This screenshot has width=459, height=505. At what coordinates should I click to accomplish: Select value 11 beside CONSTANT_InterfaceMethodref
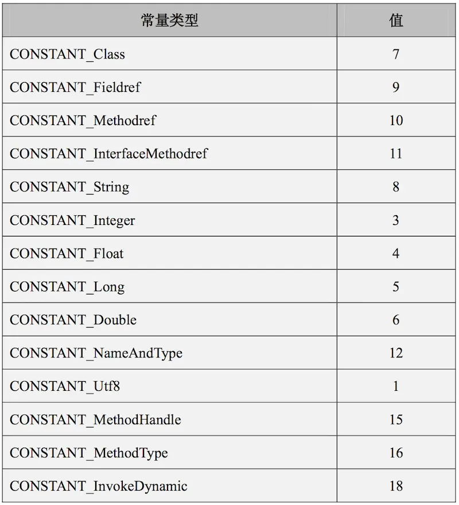tap(396, 154)
